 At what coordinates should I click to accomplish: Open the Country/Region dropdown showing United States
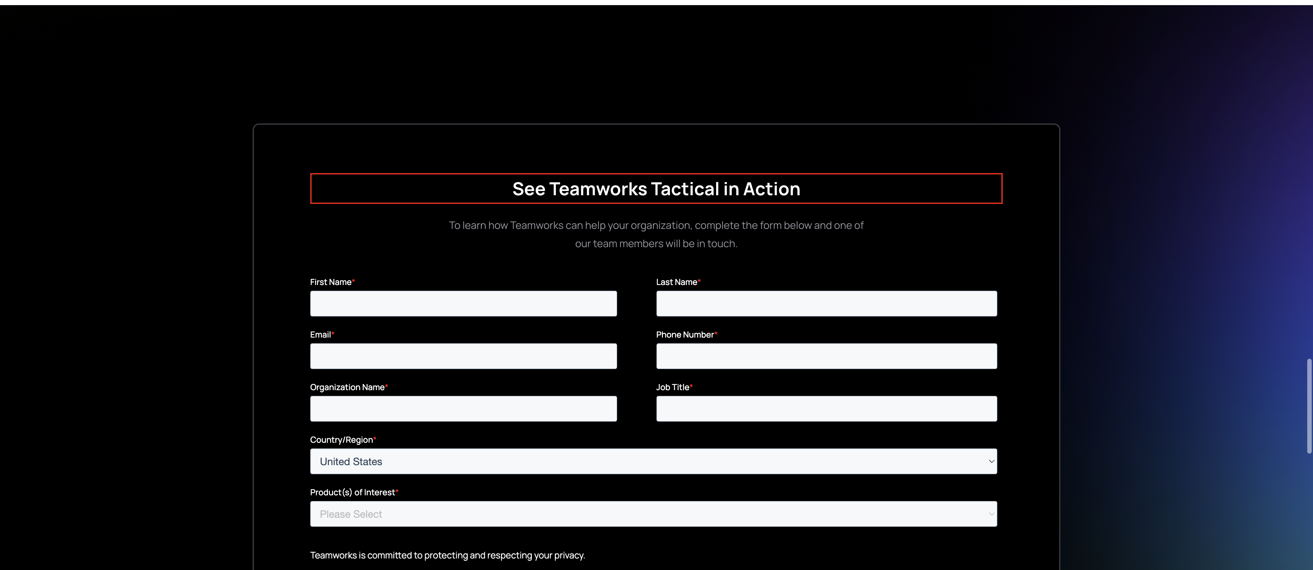click(653, 461)
